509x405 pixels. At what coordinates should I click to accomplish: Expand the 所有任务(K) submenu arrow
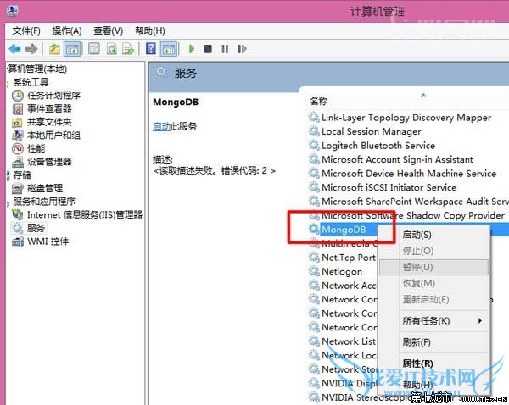point(480,320)
